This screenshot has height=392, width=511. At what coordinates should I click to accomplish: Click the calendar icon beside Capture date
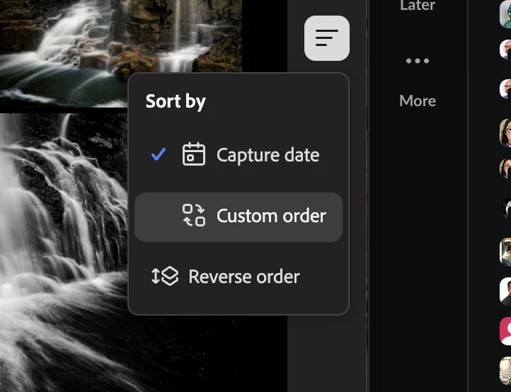point(194,154)
